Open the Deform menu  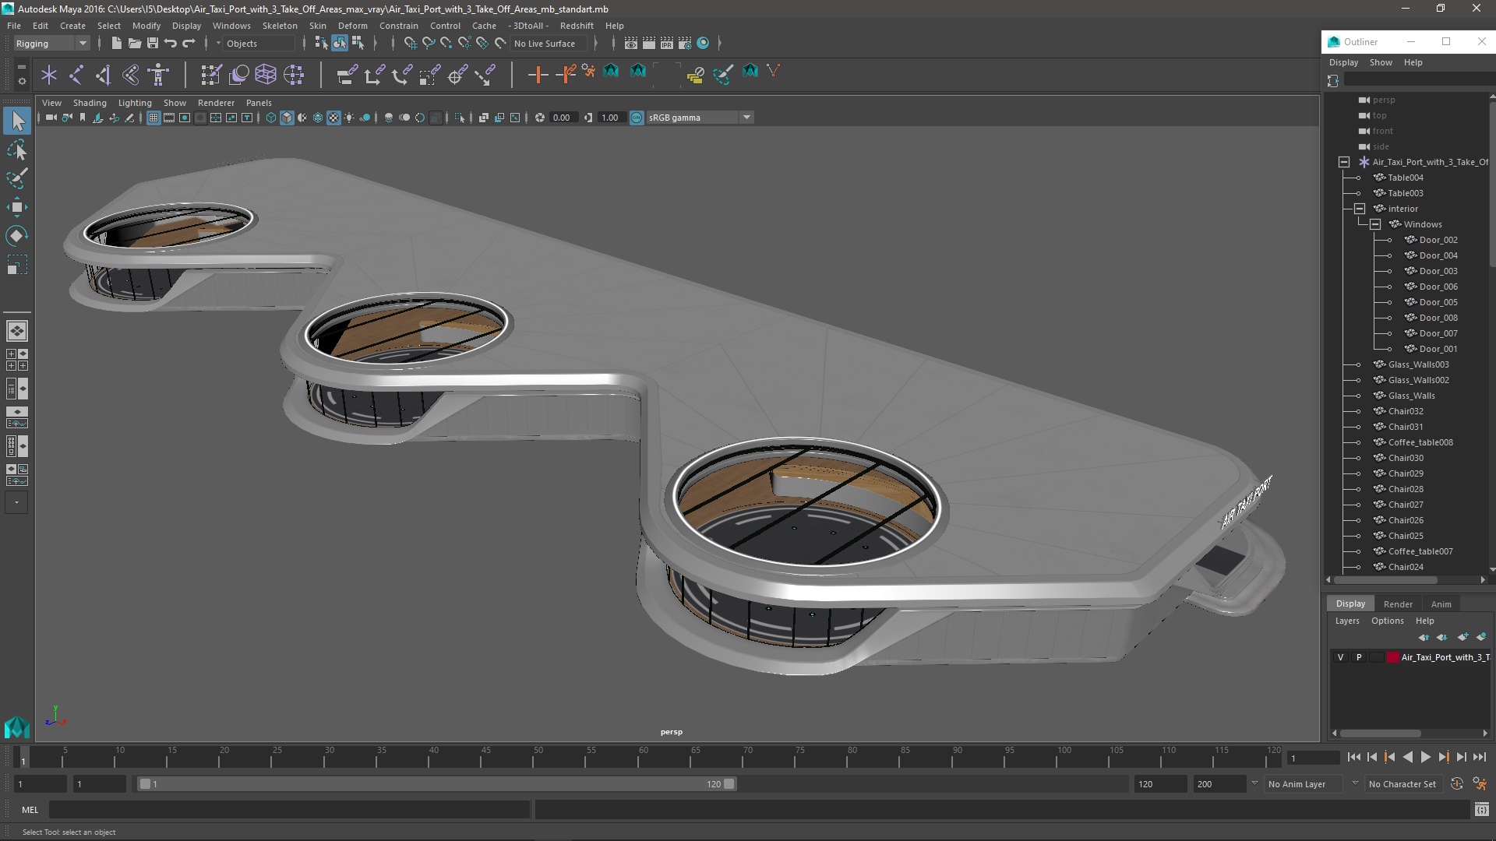pyautogui.click(x=352, y=26)
